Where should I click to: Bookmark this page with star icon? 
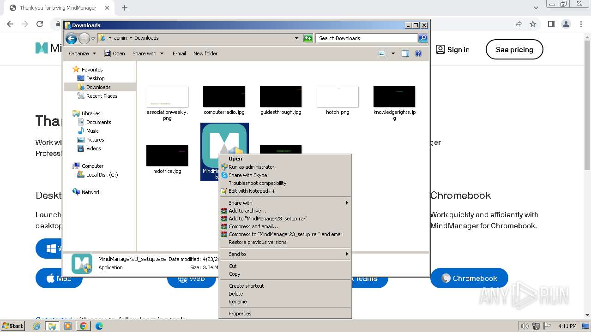533,24
